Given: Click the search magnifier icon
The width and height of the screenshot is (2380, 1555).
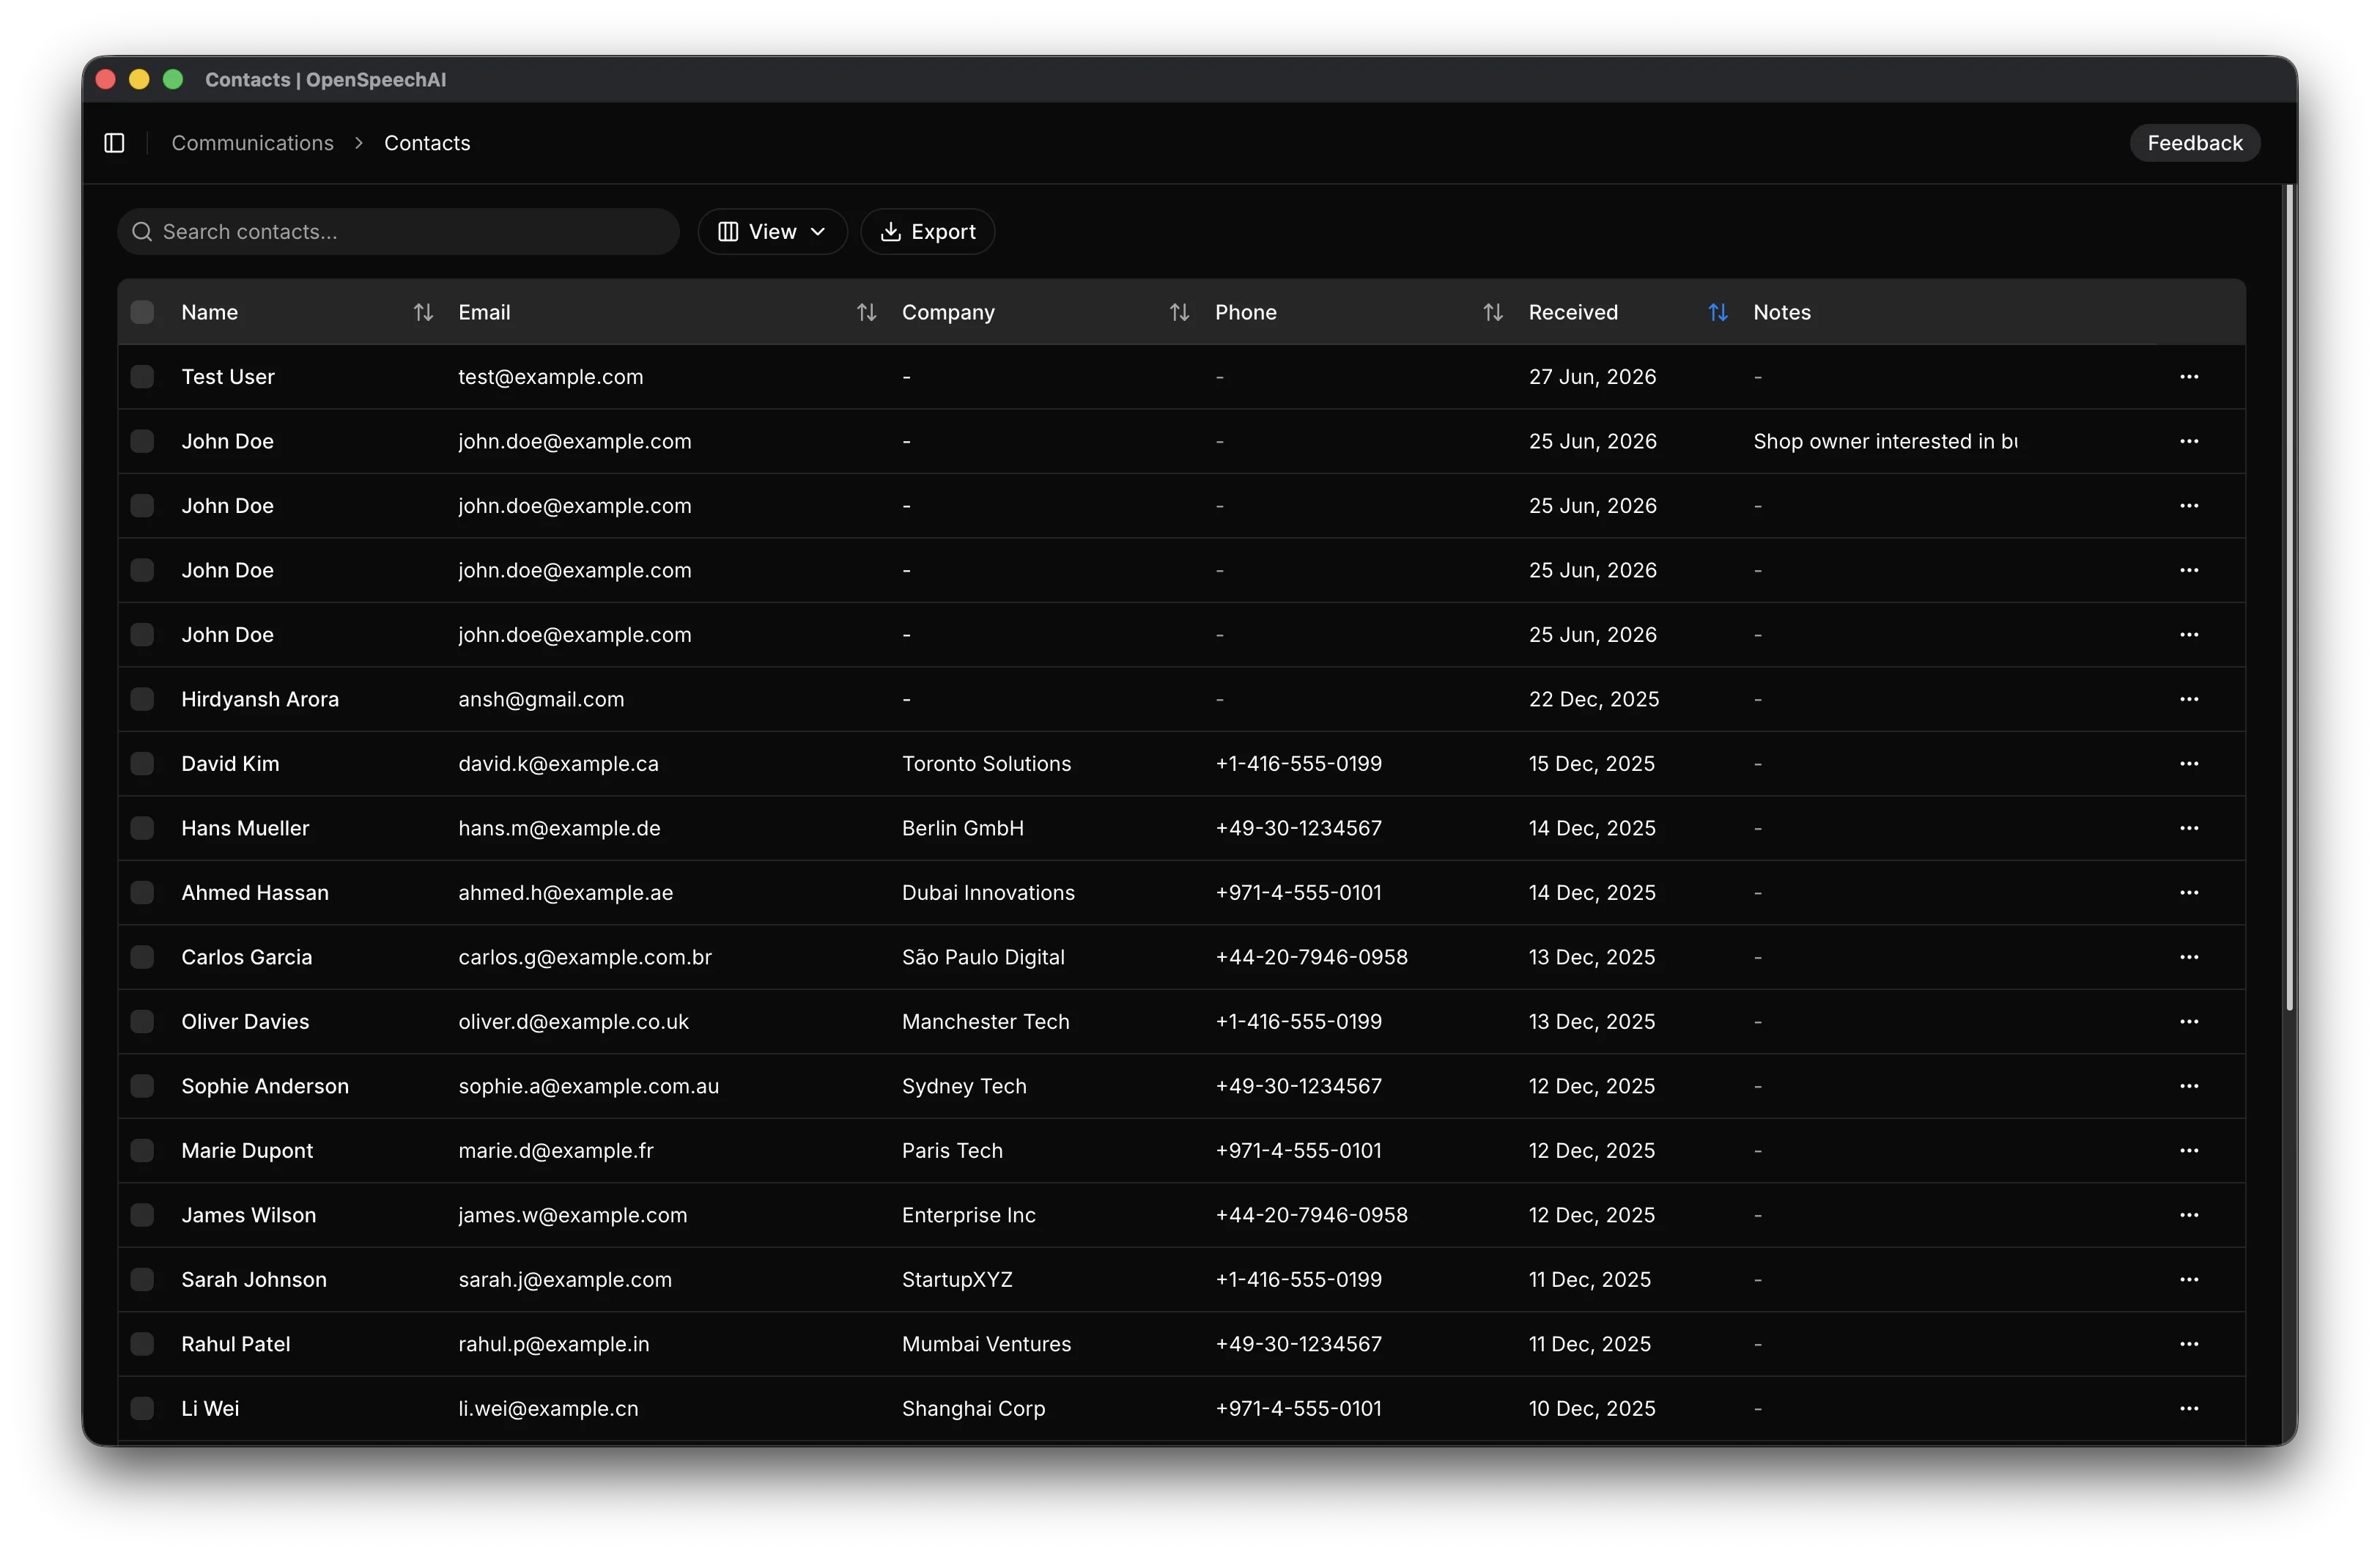Looking at the screenshot, I should (142, 232).
